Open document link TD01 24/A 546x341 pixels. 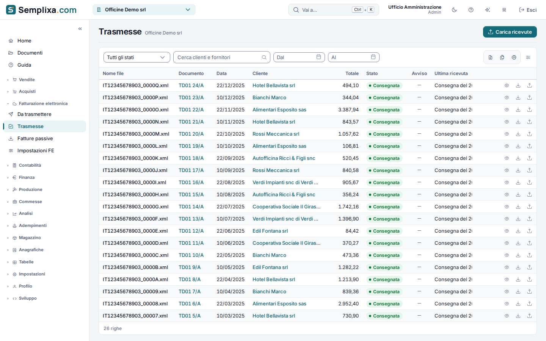(x=191, y=86)
